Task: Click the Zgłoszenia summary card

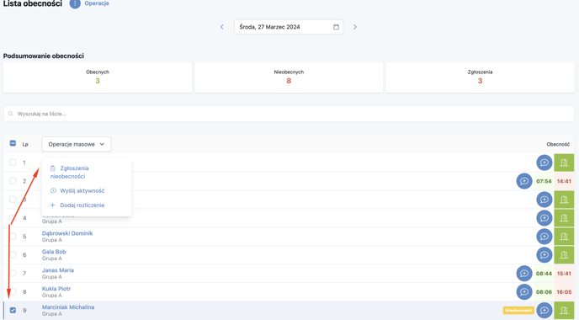Action: pos(480,77)
